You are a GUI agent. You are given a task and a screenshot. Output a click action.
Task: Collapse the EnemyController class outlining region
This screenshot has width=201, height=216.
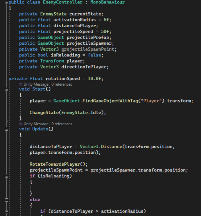6,2
